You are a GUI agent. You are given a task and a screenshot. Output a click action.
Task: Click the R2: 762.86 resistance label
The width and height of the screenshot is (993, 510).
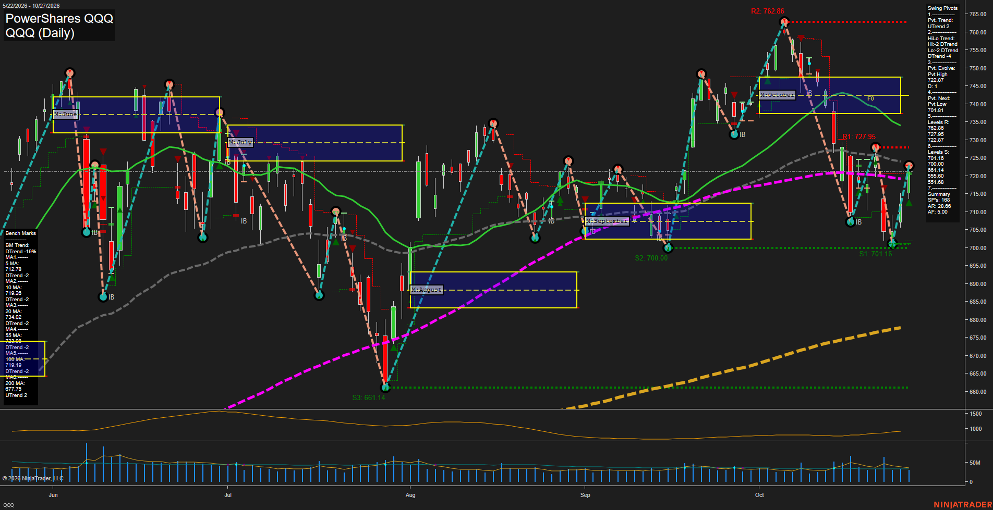[768, 11]
